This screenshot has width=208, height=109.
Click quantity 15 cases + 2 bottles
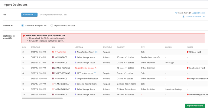125,57
